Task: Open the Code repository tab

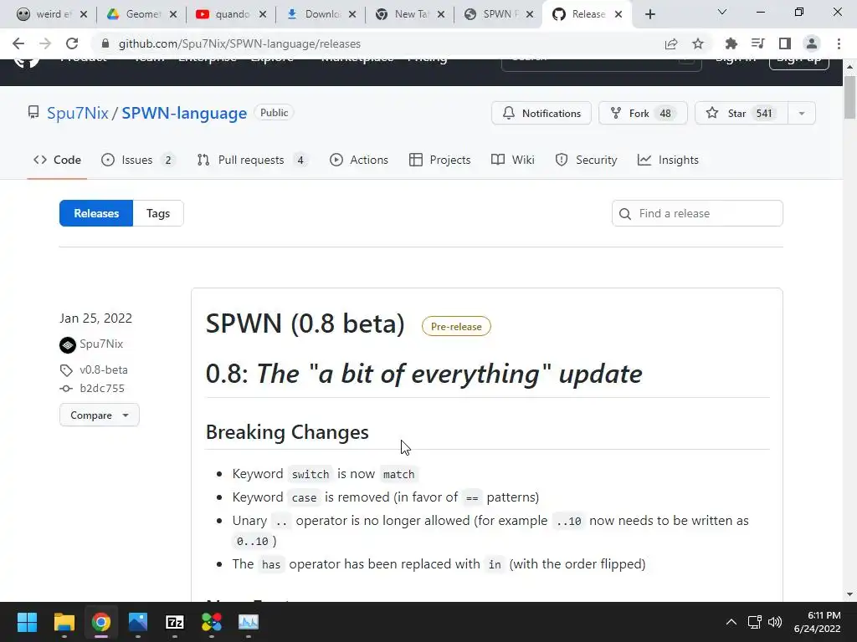Action: pyautogui.click(x=57, y=160)
